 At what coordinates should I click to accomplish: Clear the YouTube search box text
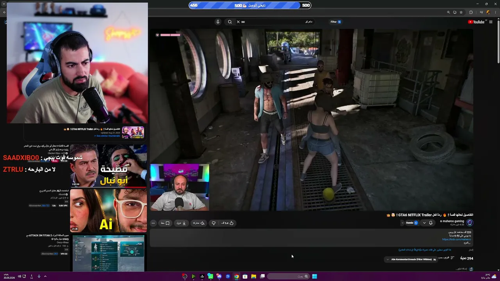point(238,22)
